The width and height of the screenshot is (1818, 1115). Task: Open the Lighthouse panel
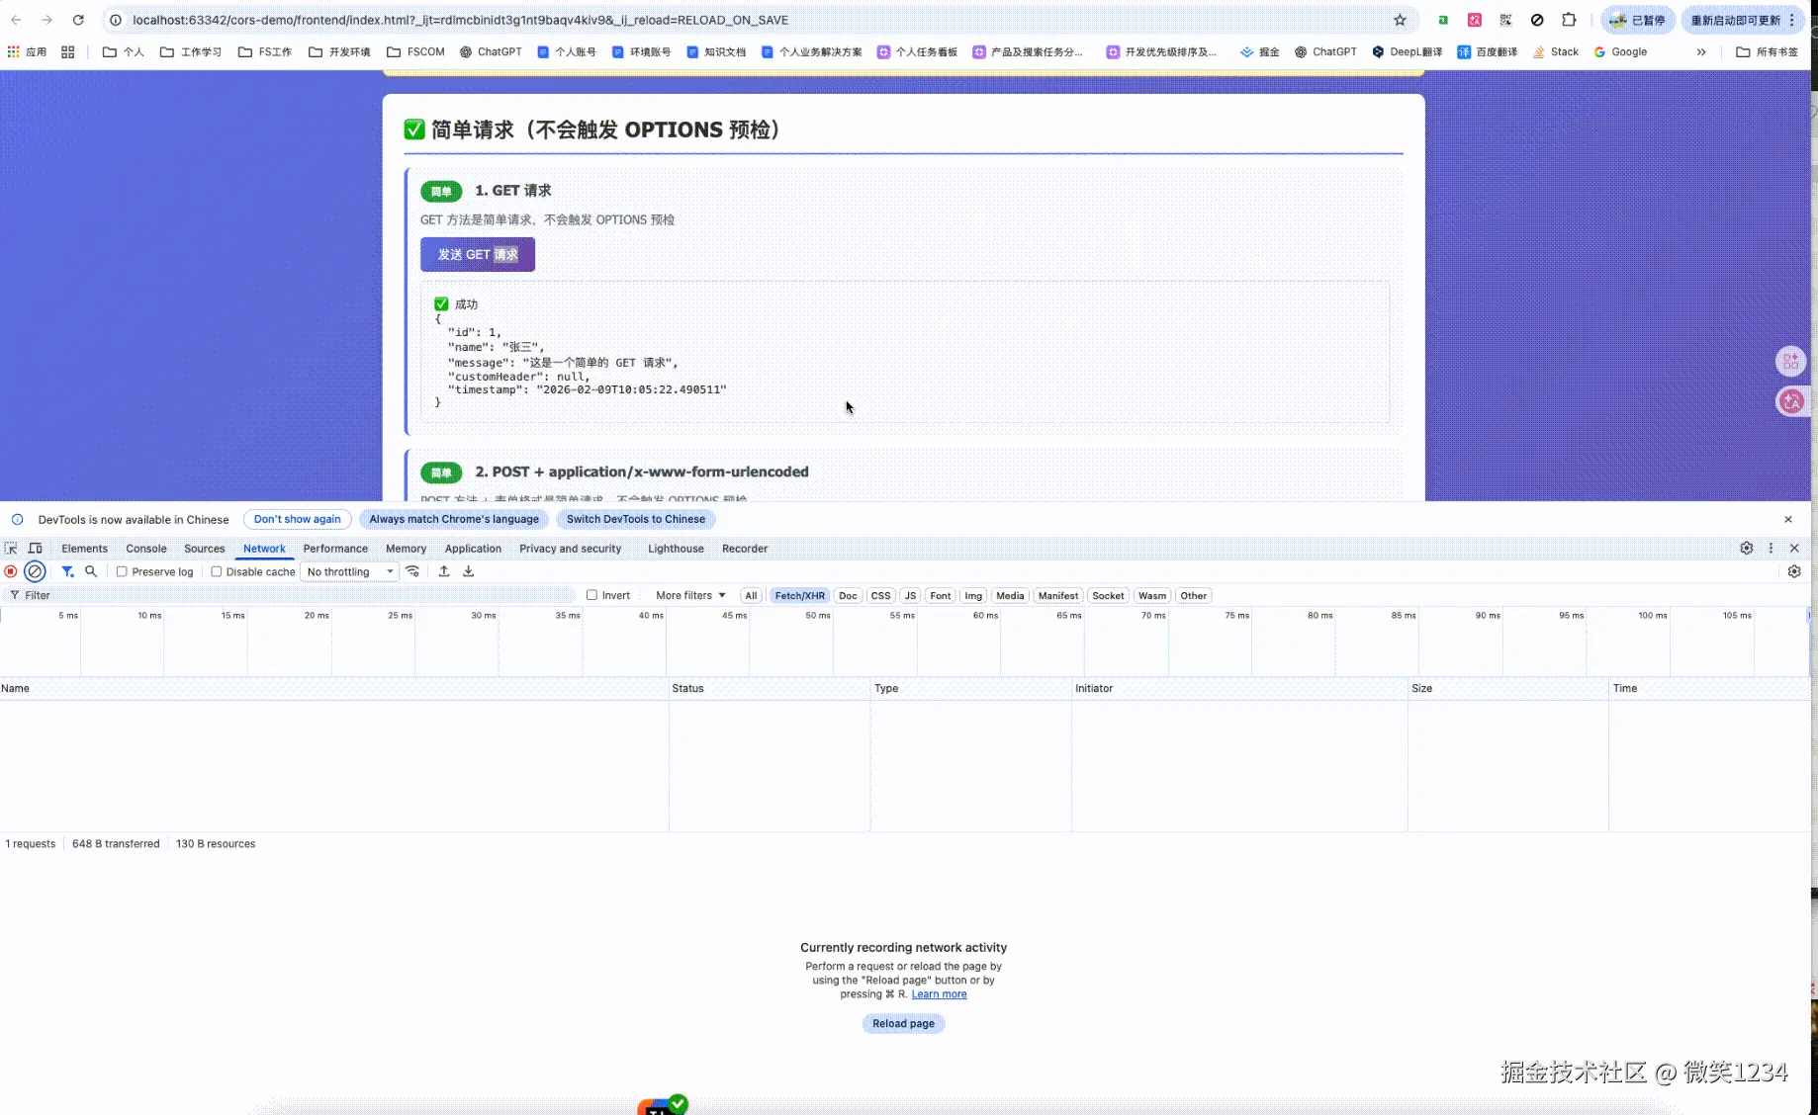[x=675, y=548]
